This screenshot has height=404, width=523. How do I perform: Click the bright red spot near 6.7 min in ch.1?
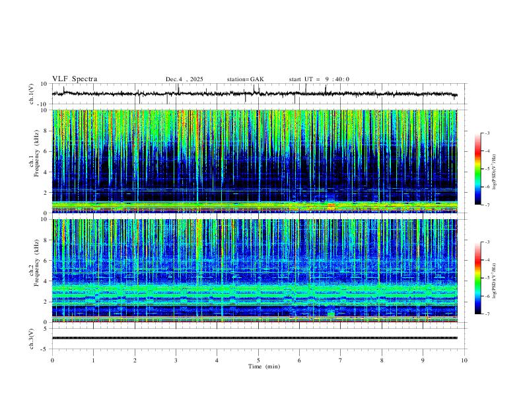331,207
